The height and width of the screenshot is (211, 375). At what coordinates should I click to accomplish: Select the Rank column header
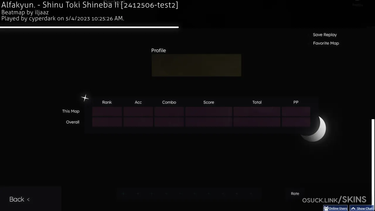click(x=107, y=102)
